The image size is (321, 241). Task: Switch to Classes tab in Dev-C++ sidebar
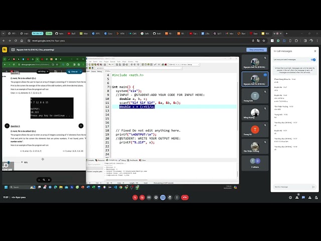tap(93, 71)
